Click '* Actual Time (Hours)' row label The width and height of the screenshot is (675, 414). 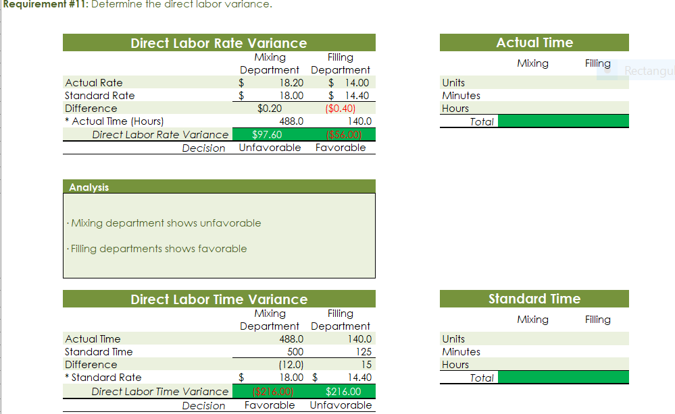(114, 121)
